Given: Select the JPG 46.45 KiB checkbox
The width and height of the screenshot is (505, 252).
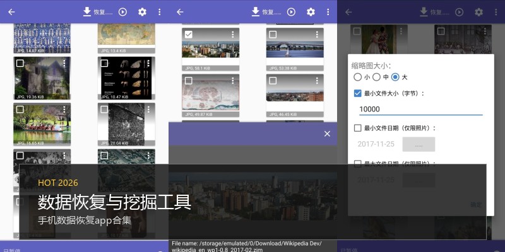Looking at the screenshot, I should 273,81.
